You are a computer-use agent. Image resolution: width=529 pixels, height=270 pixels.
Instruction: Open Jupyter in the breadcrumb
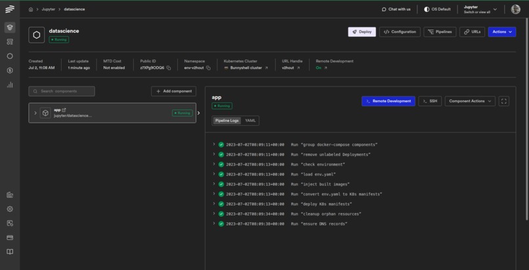tap(49, 9)
